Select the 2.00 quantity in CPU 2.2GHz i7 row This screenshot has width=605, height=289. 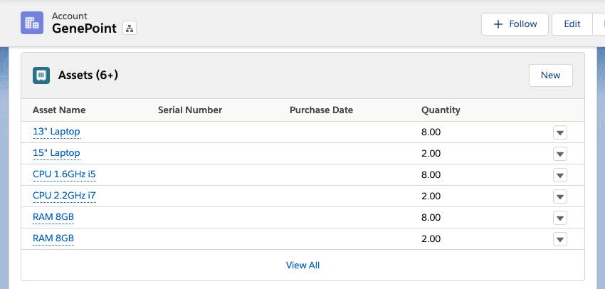pyautogui.click(x=431, y=196)
